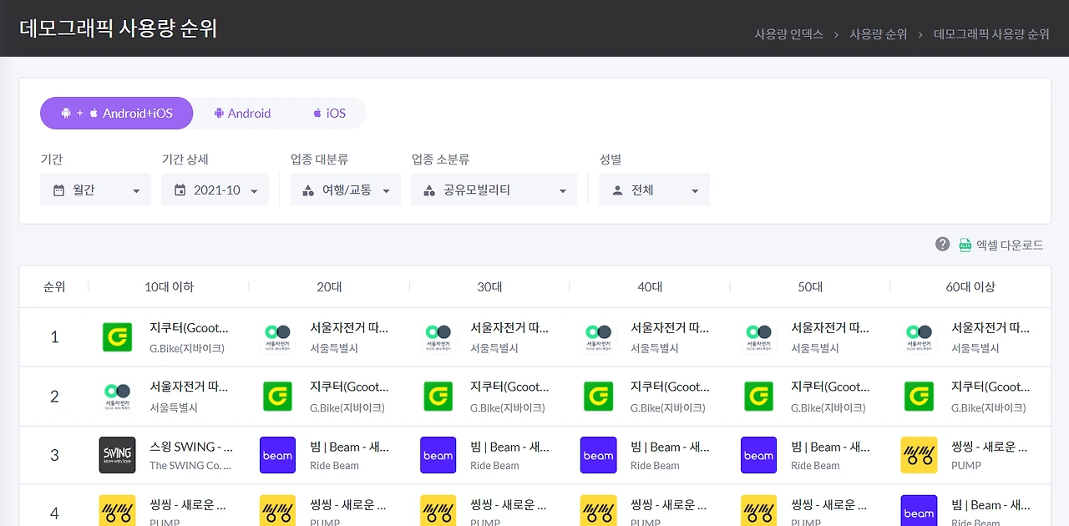This screenshot has width=1069, height=526.
Task: Click the help question mark icon
Action: (942, 245)
